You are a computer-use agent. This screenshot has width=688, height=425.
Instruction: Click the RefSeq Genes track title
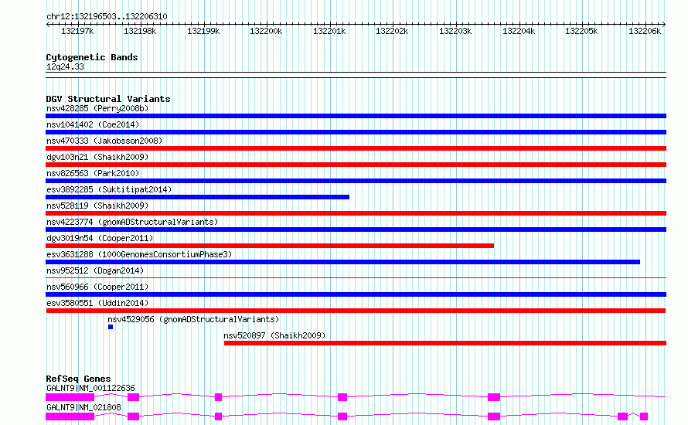tap(78, 379)
